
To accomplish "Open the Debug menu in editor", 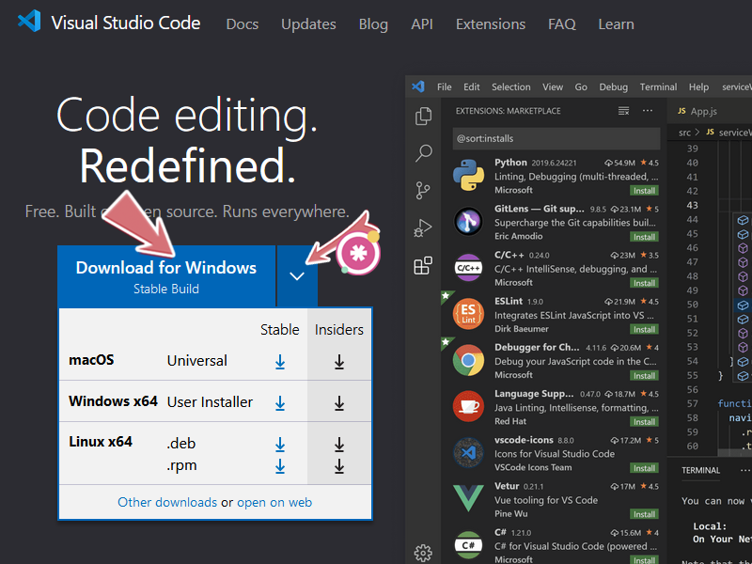I will point(614,86).
